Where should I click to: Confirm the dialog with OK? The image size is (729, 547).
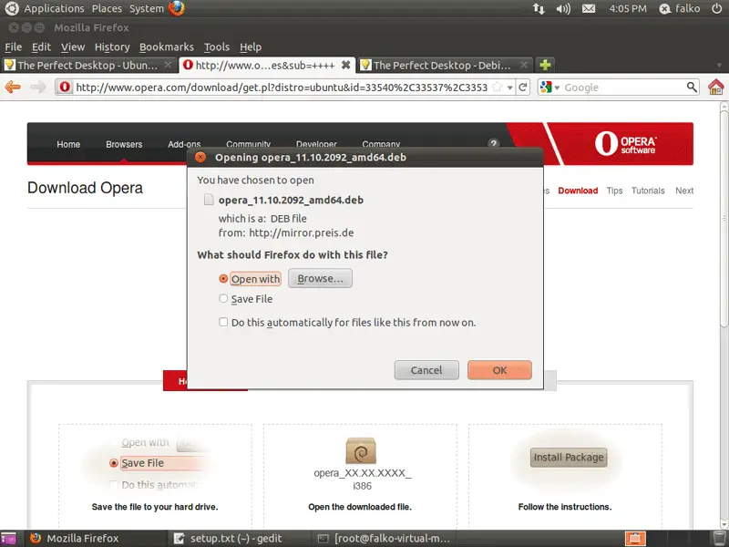click(499, 370)
